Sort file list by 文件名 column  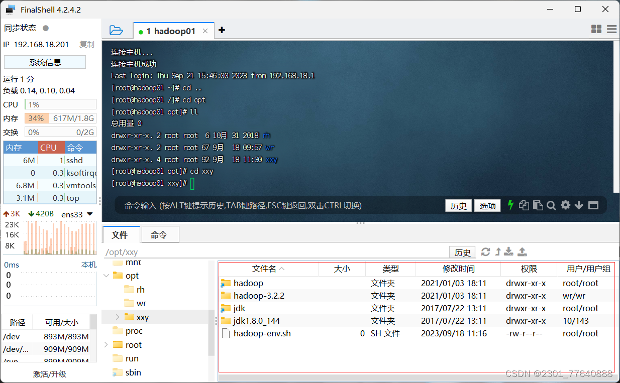coord(268,269)
